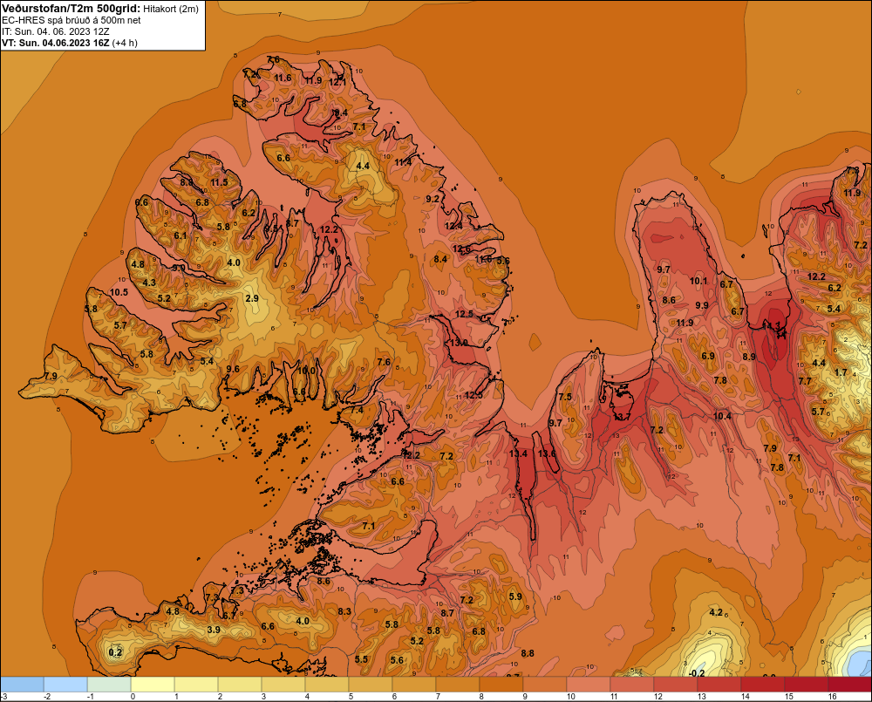Click the '-3' legend scale label
Image resolution: width=872 pixels, height=702 pixels.
click(4, 697)
